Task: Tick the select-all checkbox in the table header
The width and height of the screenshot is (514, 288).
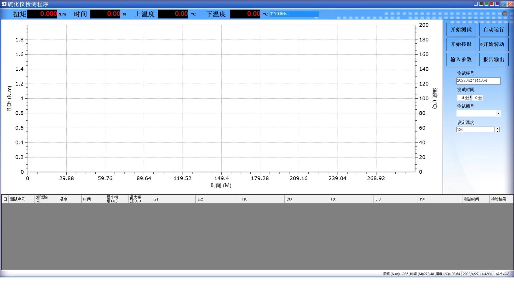Action: click(5, 199)
